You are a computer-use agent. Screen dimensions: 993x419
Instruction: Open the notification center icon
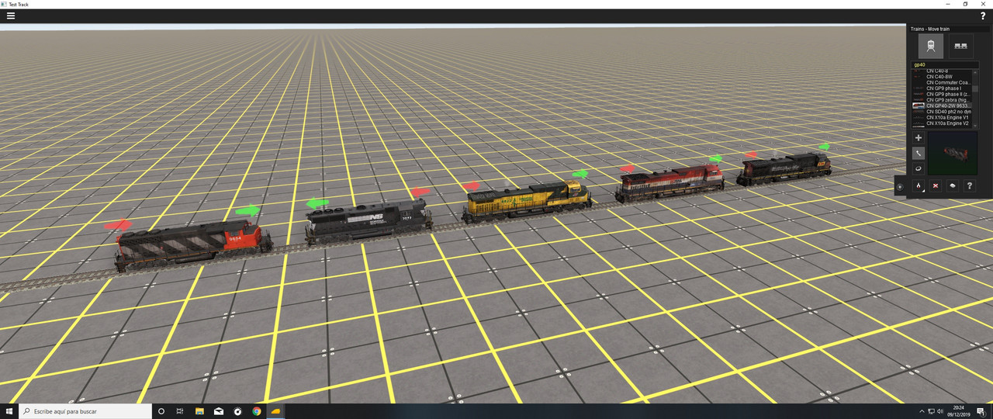(981, 411)
